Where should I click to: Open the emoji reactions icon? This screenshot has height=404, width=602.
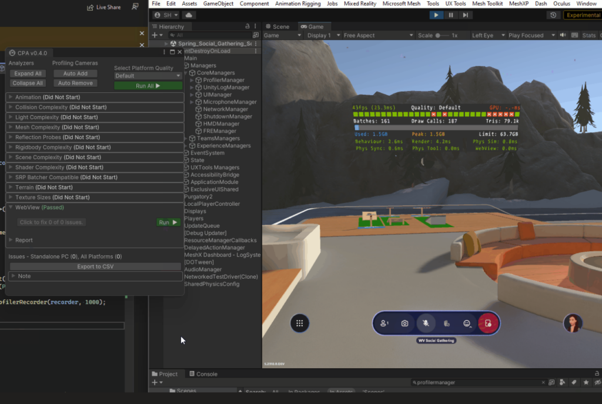coord(467,323)
